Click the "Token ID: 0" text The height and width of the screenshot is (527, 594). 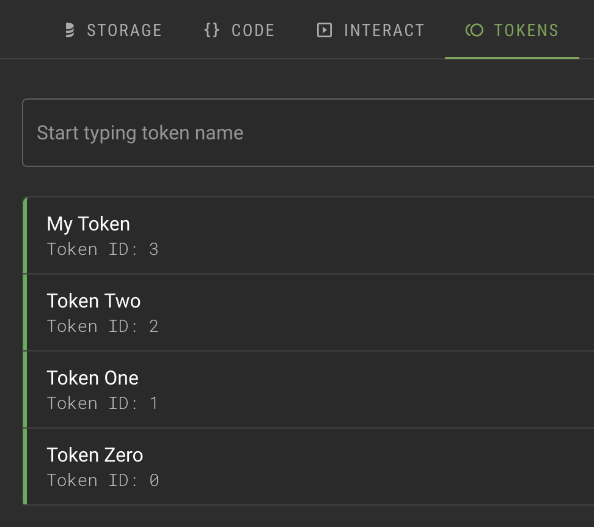(x=103, y=481)
